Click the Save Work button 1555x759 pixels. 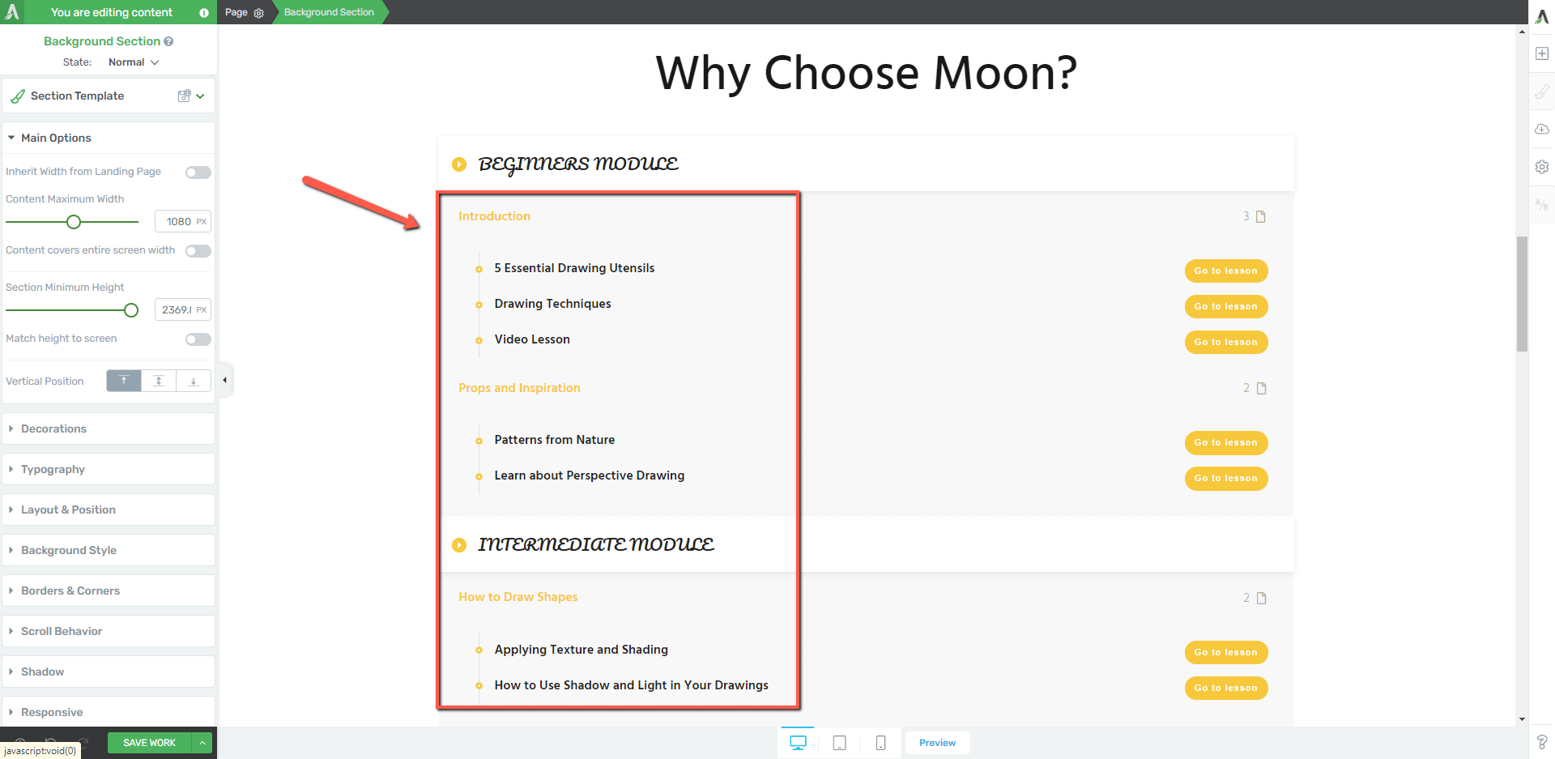pos(149,743)
